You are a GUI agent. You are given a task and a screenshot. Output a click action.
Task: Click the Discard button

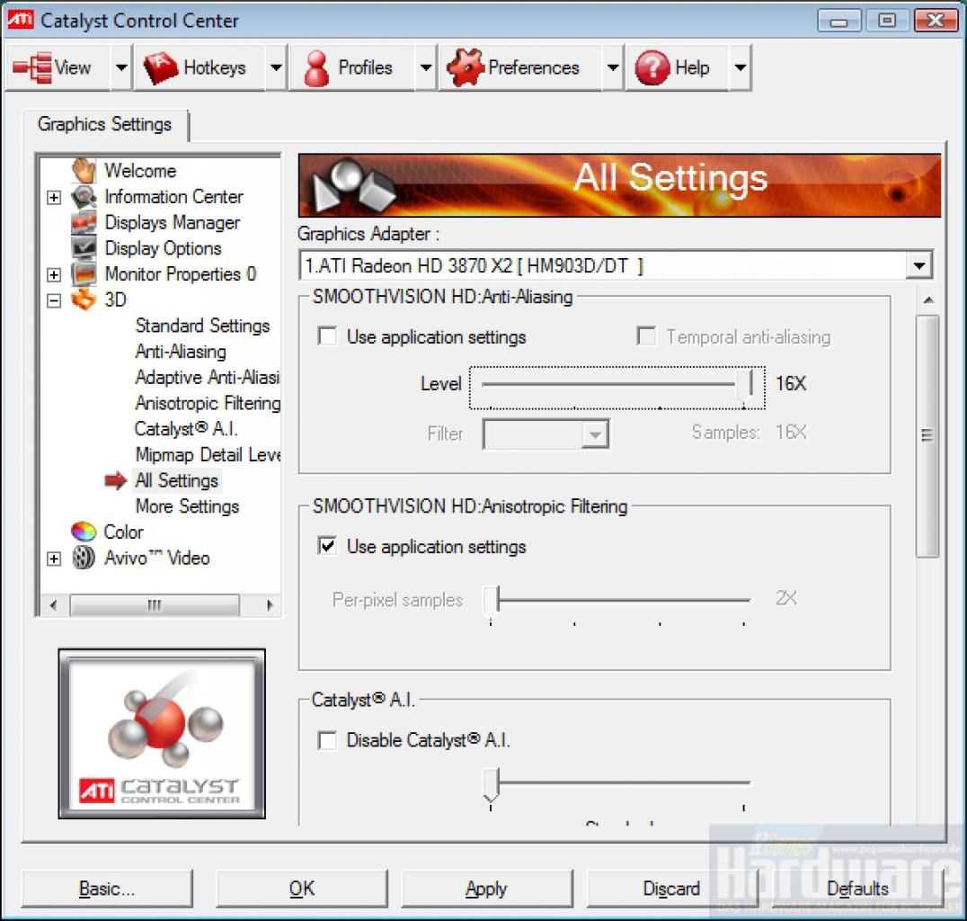coord(671,889)
